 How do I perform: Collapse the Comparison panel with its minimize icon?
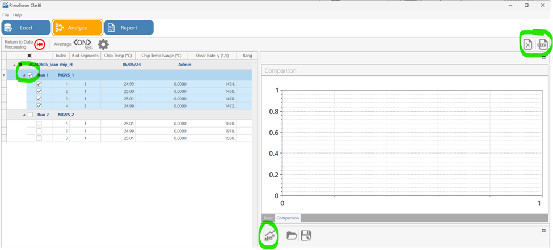[543, 57]
